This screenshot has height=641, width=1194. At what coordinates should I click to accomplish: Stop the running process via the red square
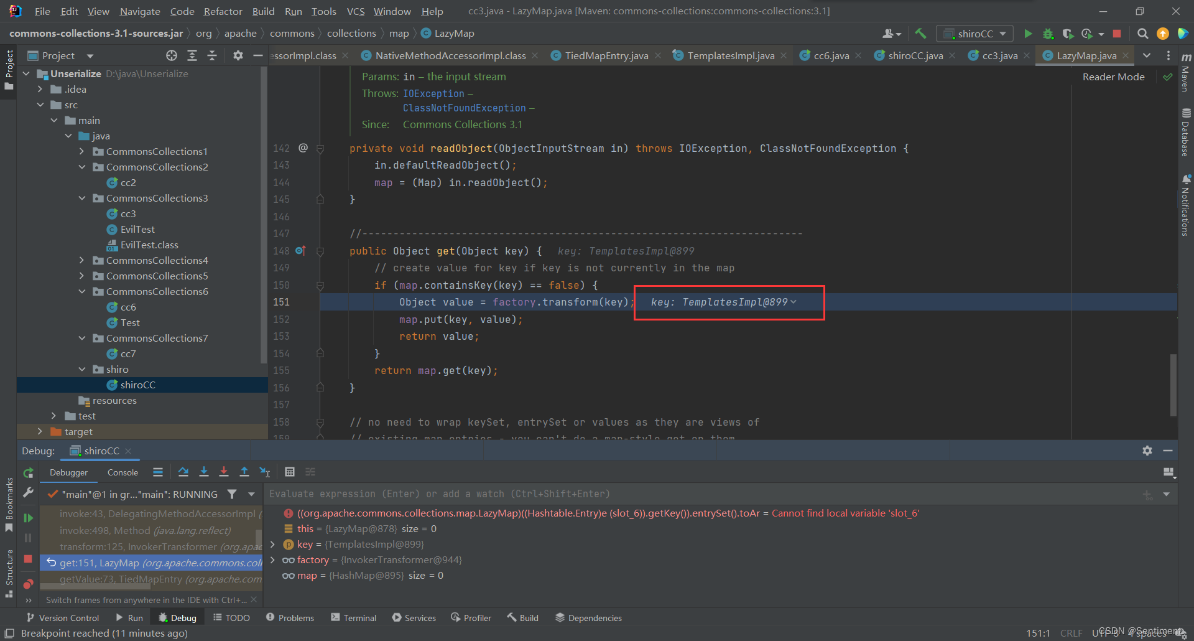point(1117,34)
